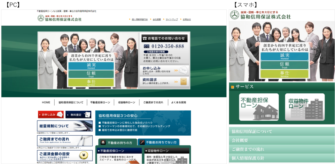The width and height of the screenshot is (335, 164).
Task: Click the company logo in the PC header
Action: [x=60, y=18]
